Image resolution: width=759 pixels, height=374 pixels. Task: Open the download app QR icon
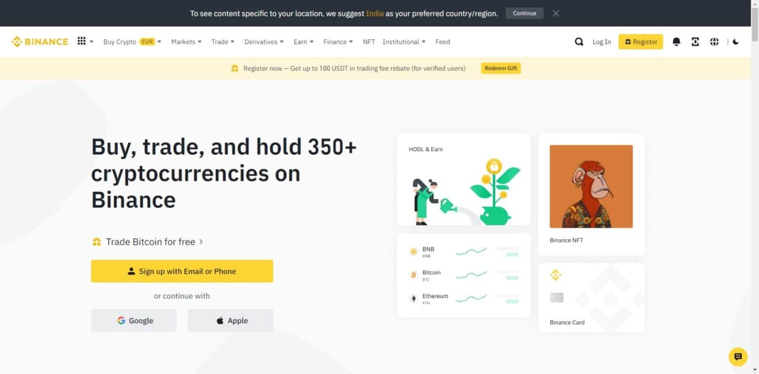pyautogui.click(x=695, y=41)
